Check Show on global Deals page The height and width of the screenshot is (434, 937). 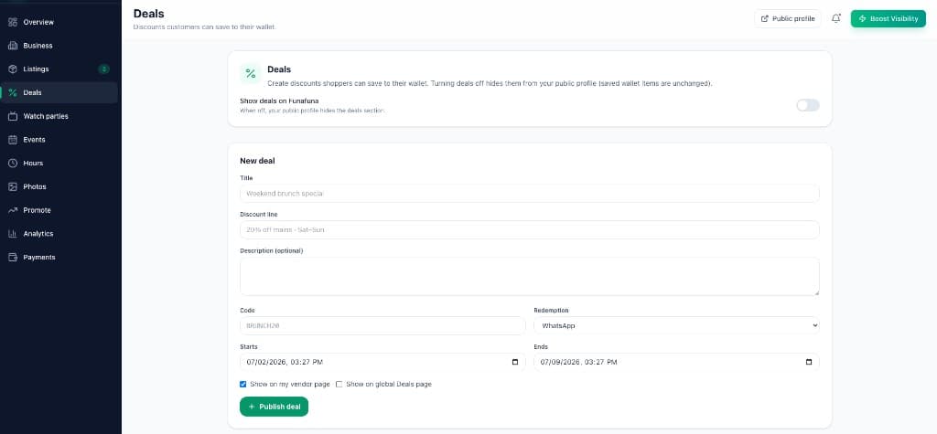[x=339, y=384]
